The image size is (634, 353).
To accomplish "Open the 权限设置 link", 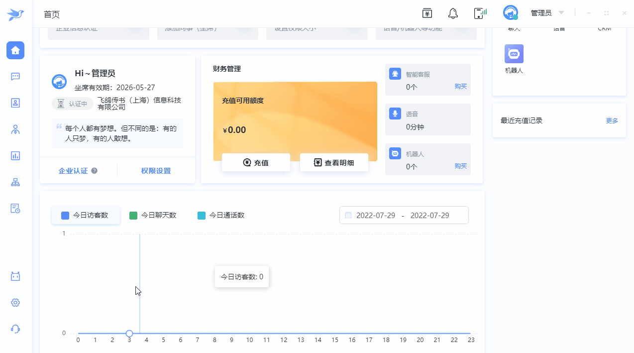I will 156,171.
